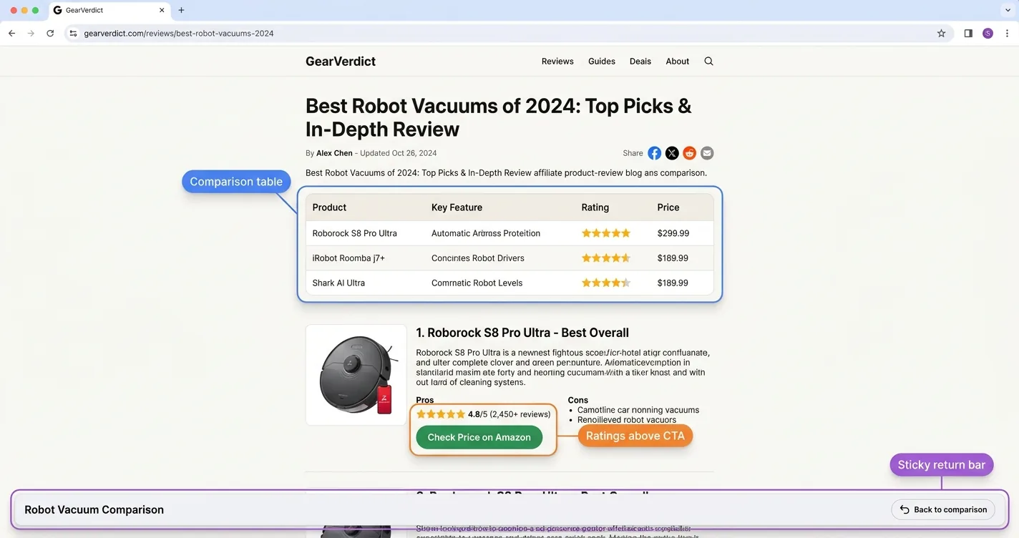1019x538 pixels.
Task: Click the '1. Roborock S8 Pro Ultra - Best Overall' heading
Action: [x=522, y=333]
